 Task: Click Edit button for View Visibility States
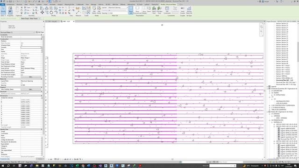pos(31,89)
